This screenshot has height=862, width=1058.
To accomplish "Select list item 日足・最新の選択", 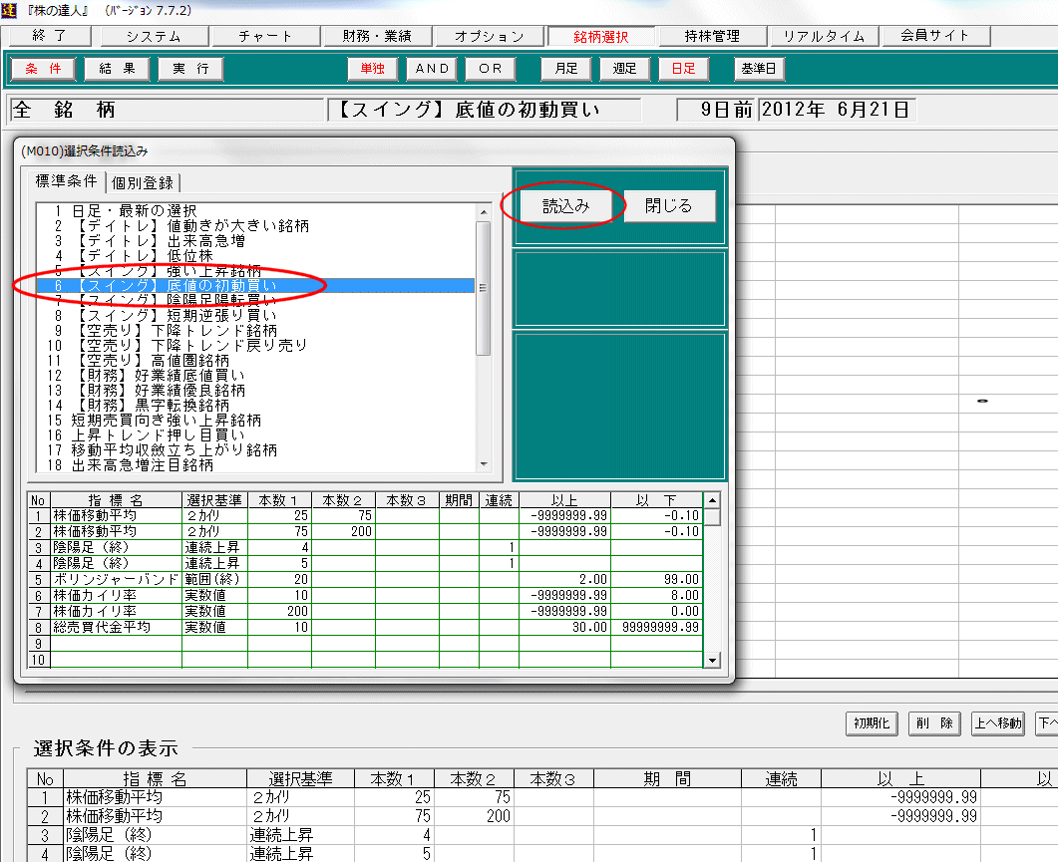I will coord(255,211).
